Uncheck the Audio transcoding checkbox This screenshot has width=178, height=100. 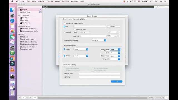[x=65, y=56]
